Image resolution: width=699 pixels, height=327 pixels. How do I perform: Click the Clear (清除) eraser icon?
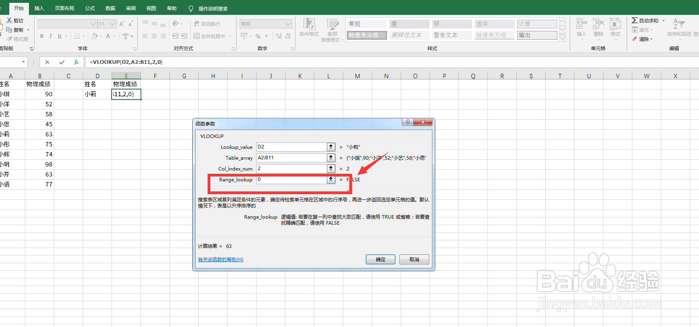(x=634, y=39)
